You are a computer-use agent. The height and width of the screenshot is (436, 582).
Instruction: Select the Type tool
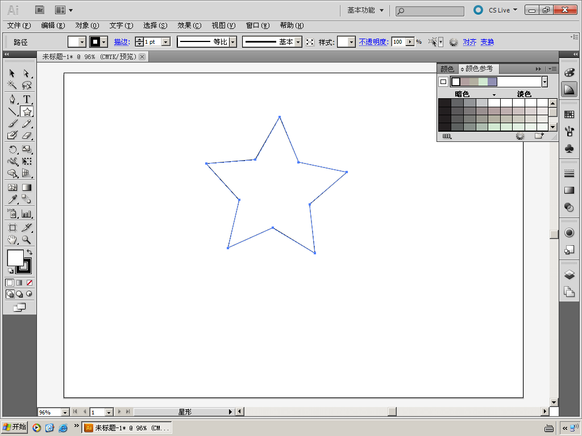(26, 99)
